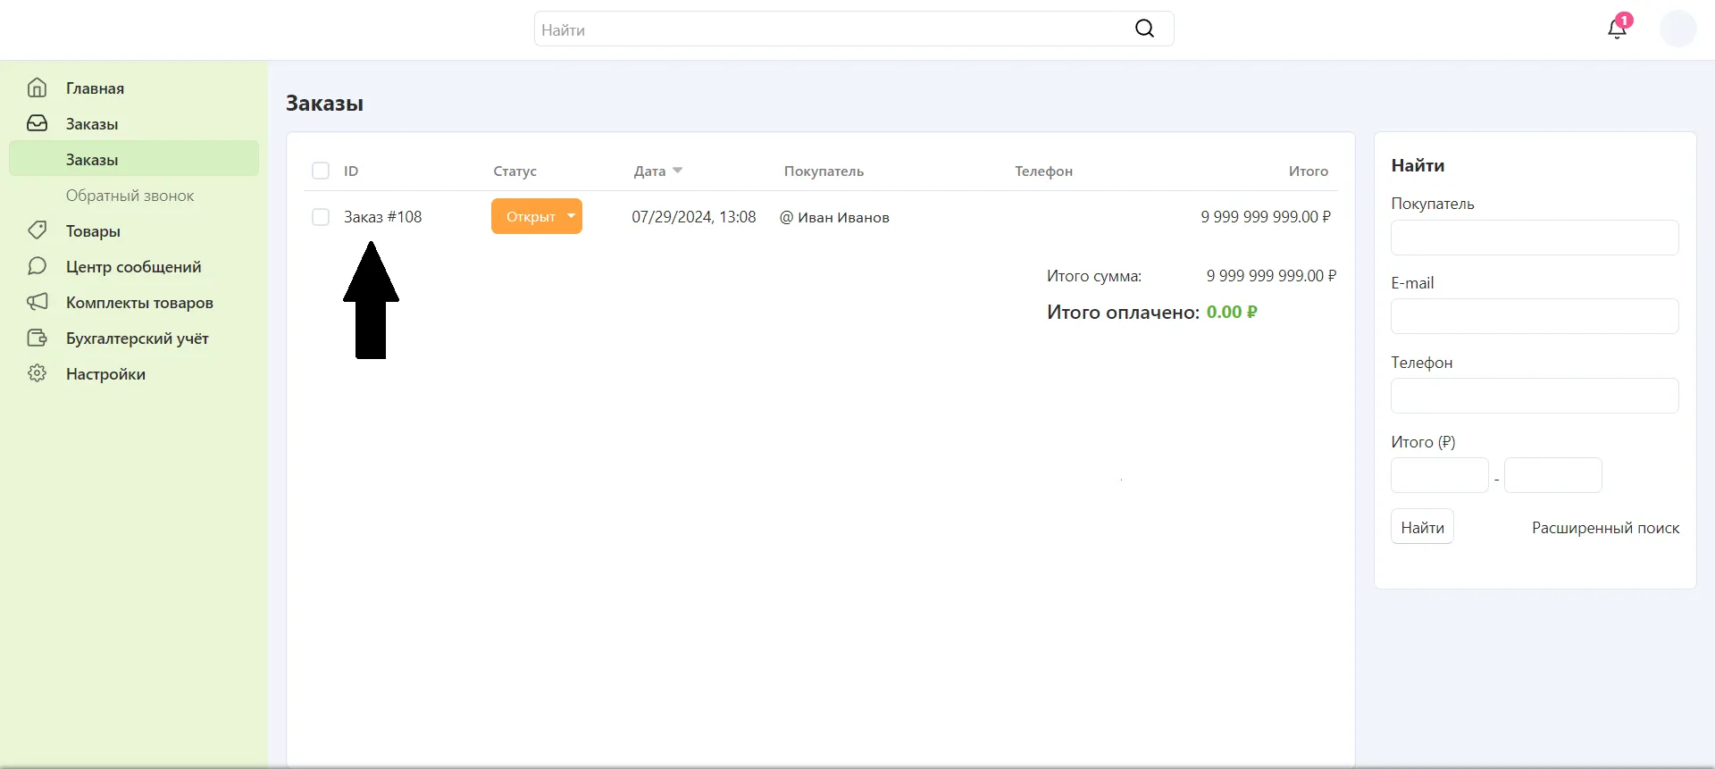Open the Обратный звонок submenu item
Screen dimensions: 1715x769
point(130,195)
